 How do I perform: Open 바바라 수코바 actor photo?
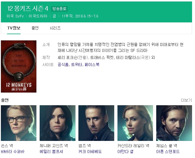(x=19, y=123)
